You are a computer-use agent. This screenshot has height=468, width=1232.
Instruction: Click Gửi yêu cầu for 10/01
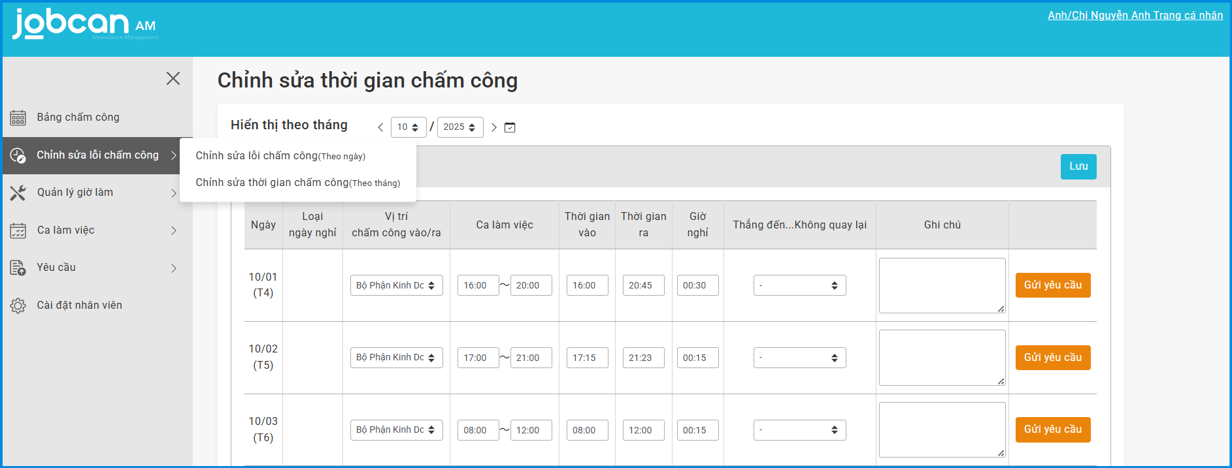click(x=1052, y=285)
